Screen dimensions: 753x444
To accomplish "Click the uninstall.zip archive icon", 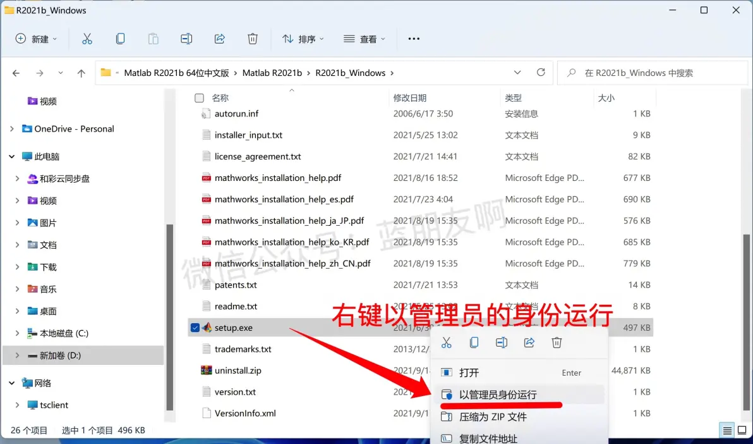I will click(207, 371).
